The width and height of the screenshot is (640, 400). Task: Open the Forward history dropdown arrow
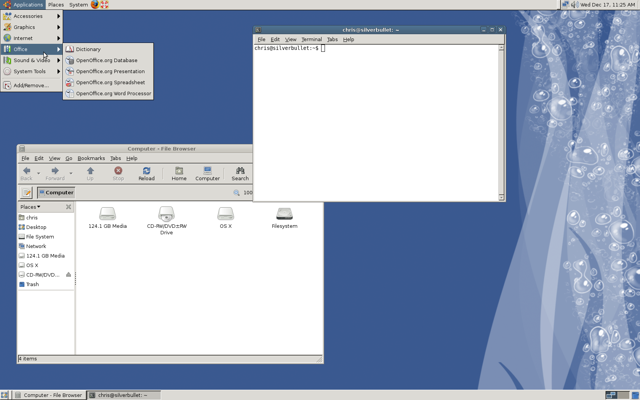coord(71,174)
